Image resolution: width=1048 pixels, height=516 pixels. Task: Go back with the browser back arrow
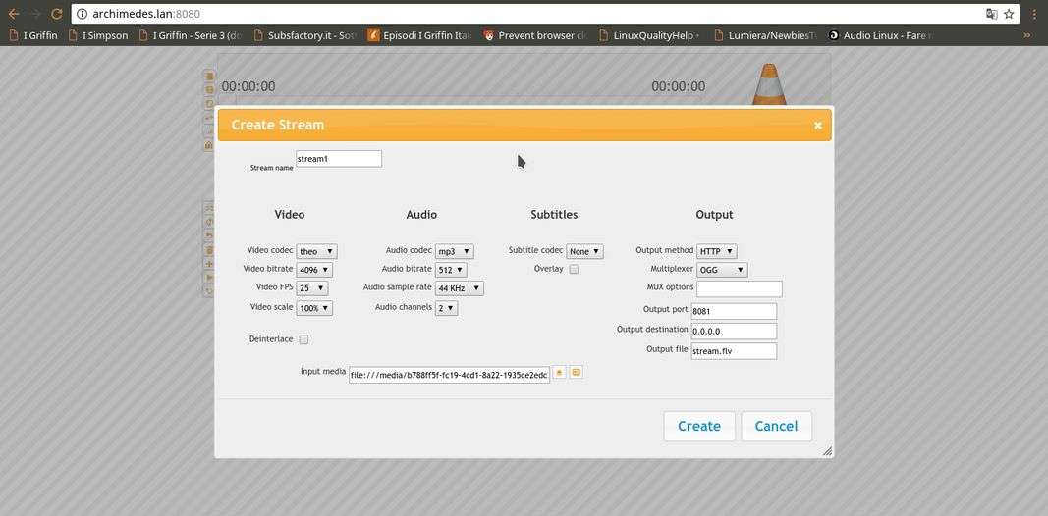(14, 14)
